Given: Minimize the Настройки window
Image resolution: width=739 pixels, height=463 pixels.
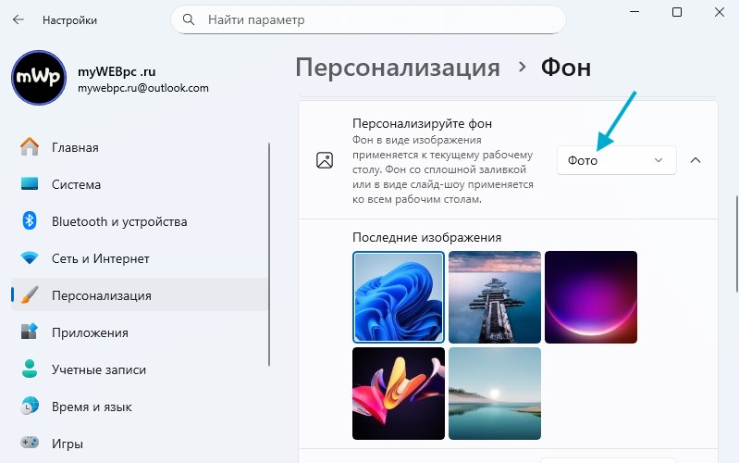Looking at the screenshot, I should pos(634,12).
